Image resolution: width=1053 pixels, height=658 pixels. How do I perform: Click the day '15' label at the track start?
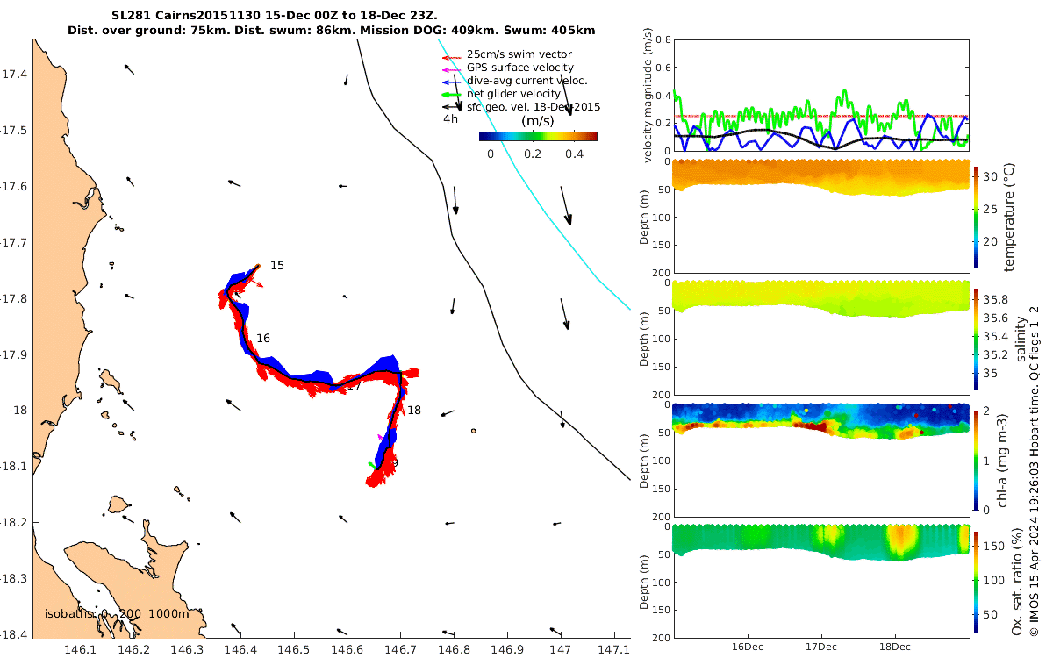(x=277, y=266)
